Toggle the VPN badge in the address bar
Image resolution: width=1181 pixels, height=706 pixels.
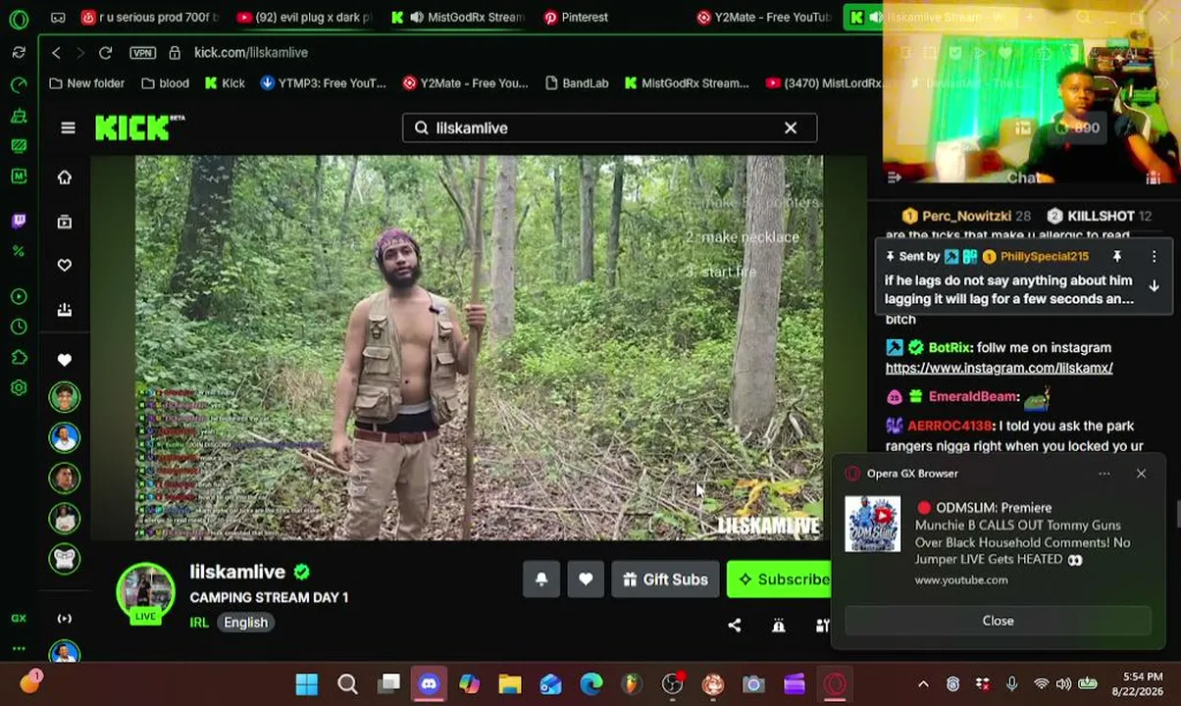pyautogui.click(x=142, y=52)
